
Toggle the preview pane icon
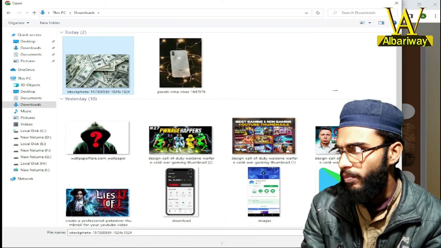(381, 23)
